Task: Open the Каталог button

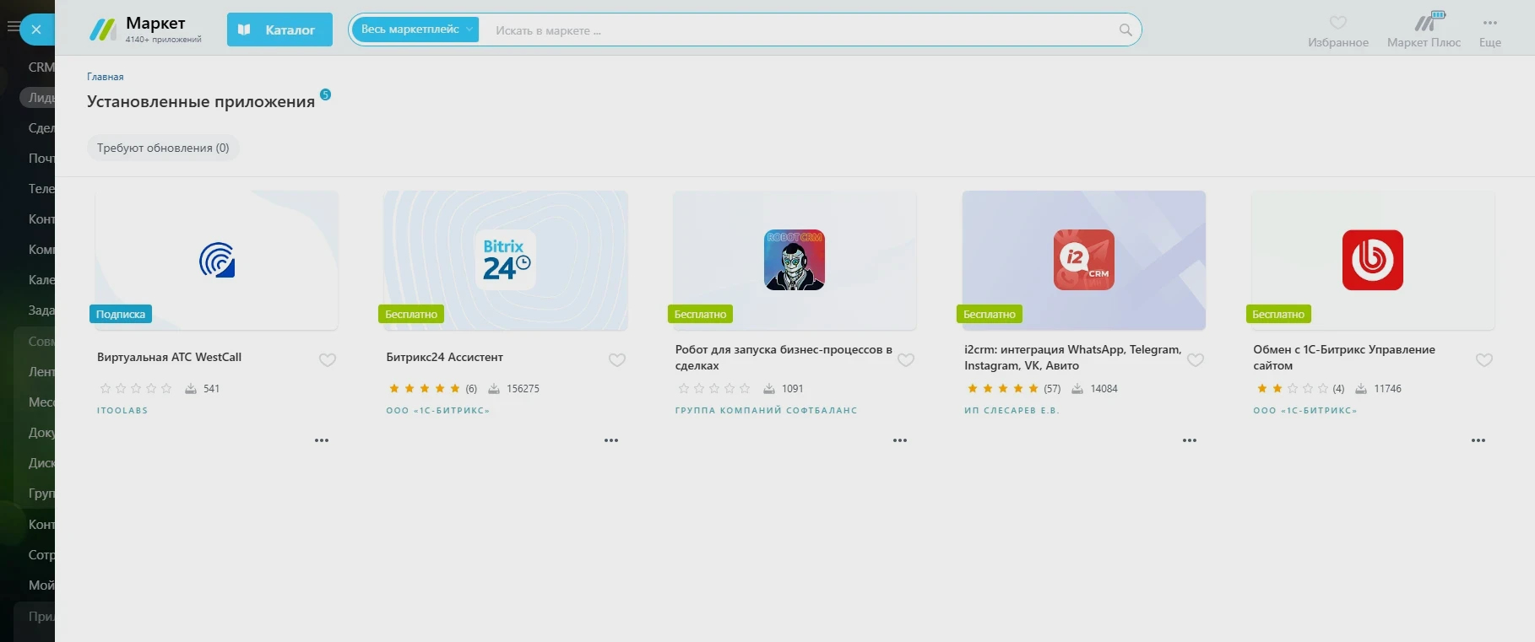Action: (x=279, y=30)
